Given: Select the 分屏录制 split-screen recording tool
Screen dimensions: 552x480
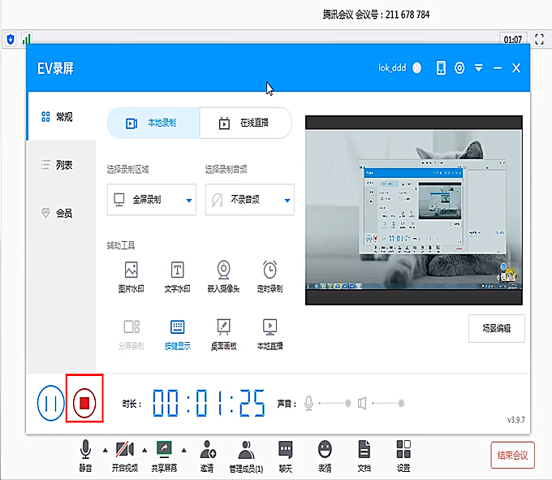Looking at the screenshot, I should coord(131,335).
